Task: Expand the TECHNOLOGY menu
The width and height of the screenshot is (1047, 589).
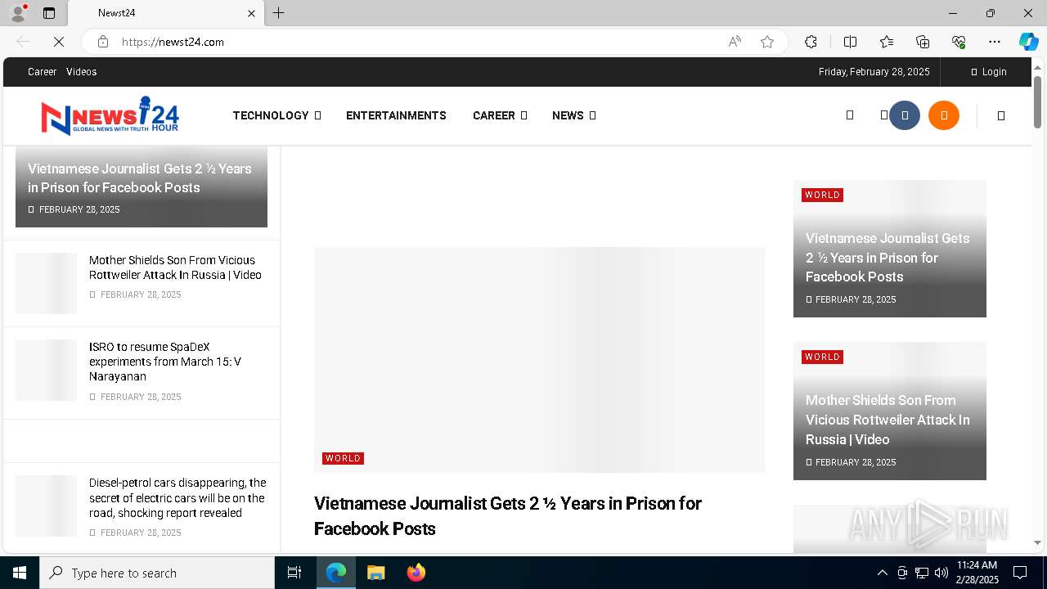Action: pos(276,115)
